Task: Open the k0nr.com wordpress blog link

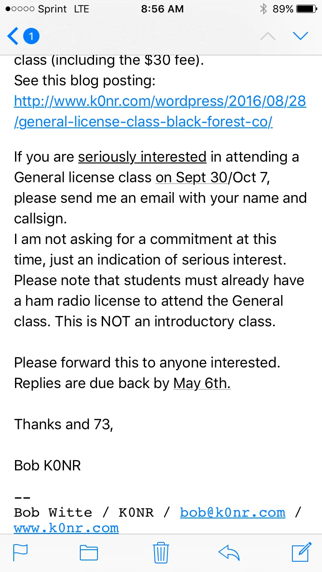Action: tap(160, 111)
